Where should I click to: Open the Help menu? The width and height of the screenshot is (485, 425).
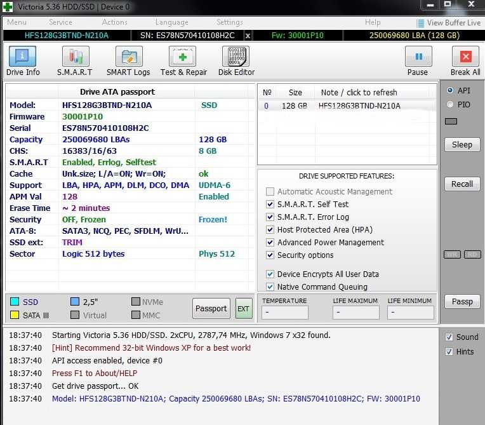tap(373, 22)
